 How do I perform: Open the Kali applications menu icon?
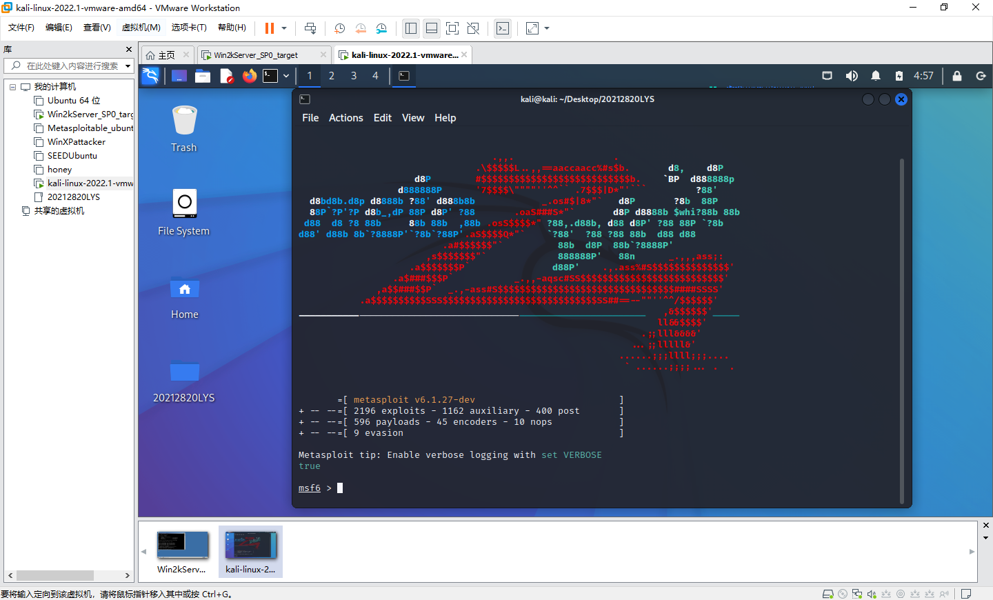tap(150, 76)
